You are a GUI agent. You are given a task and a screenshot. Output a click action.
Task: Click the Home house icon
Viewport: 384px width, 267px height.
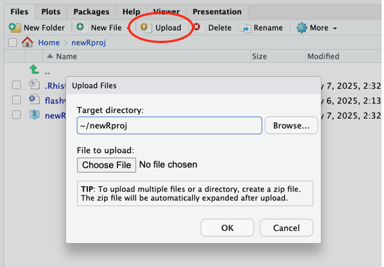(28, 42)
